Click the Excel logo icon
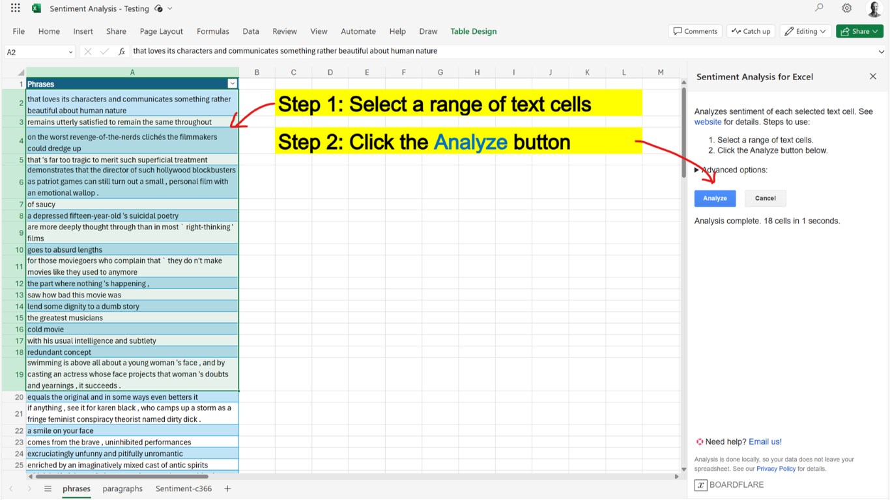This screenshot has height=500, width=890. pos(36,8)
